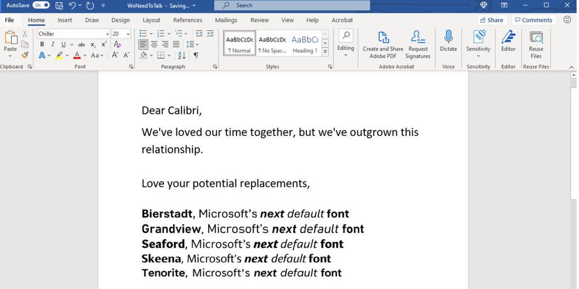Send feedback via smiley face icon
The image size is (579, 289).
[568, 20]
